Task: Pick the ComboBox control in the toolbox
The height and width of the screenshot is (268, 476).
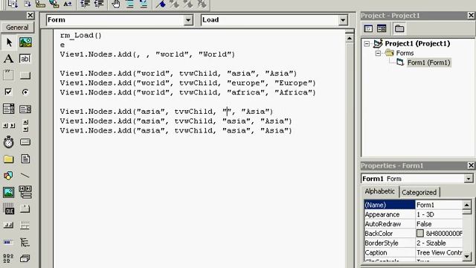Action: pyautogui.click(x=8, y=109)
